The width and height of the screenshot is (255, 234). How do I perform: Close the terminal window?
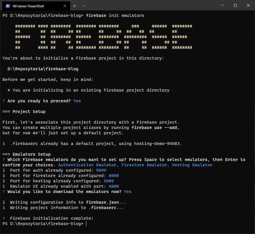coord(248,5)
